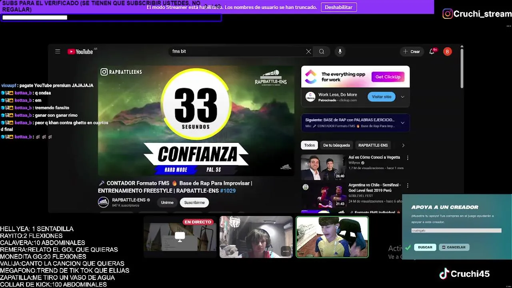This screenshot has height=288, width=512.
Task: Click the video player showing CONFIANZA
Action: (196, 121)
